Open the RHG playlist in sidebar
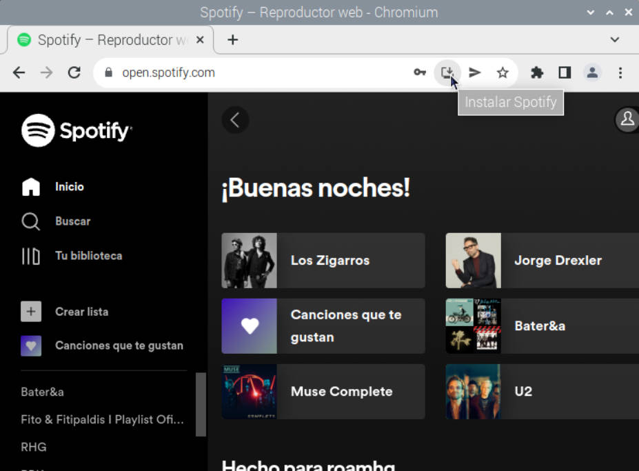The width and height of the screenshot is (639, 471). pos(33,447)
